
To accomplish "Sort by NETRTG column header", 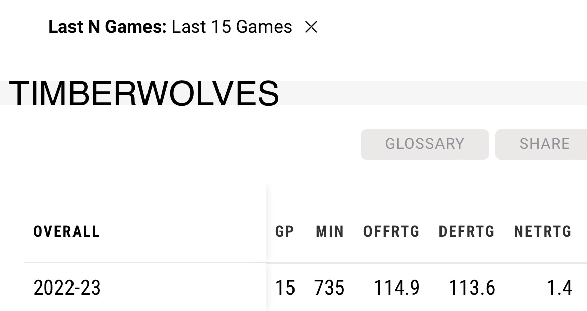I will coord(543,231).
